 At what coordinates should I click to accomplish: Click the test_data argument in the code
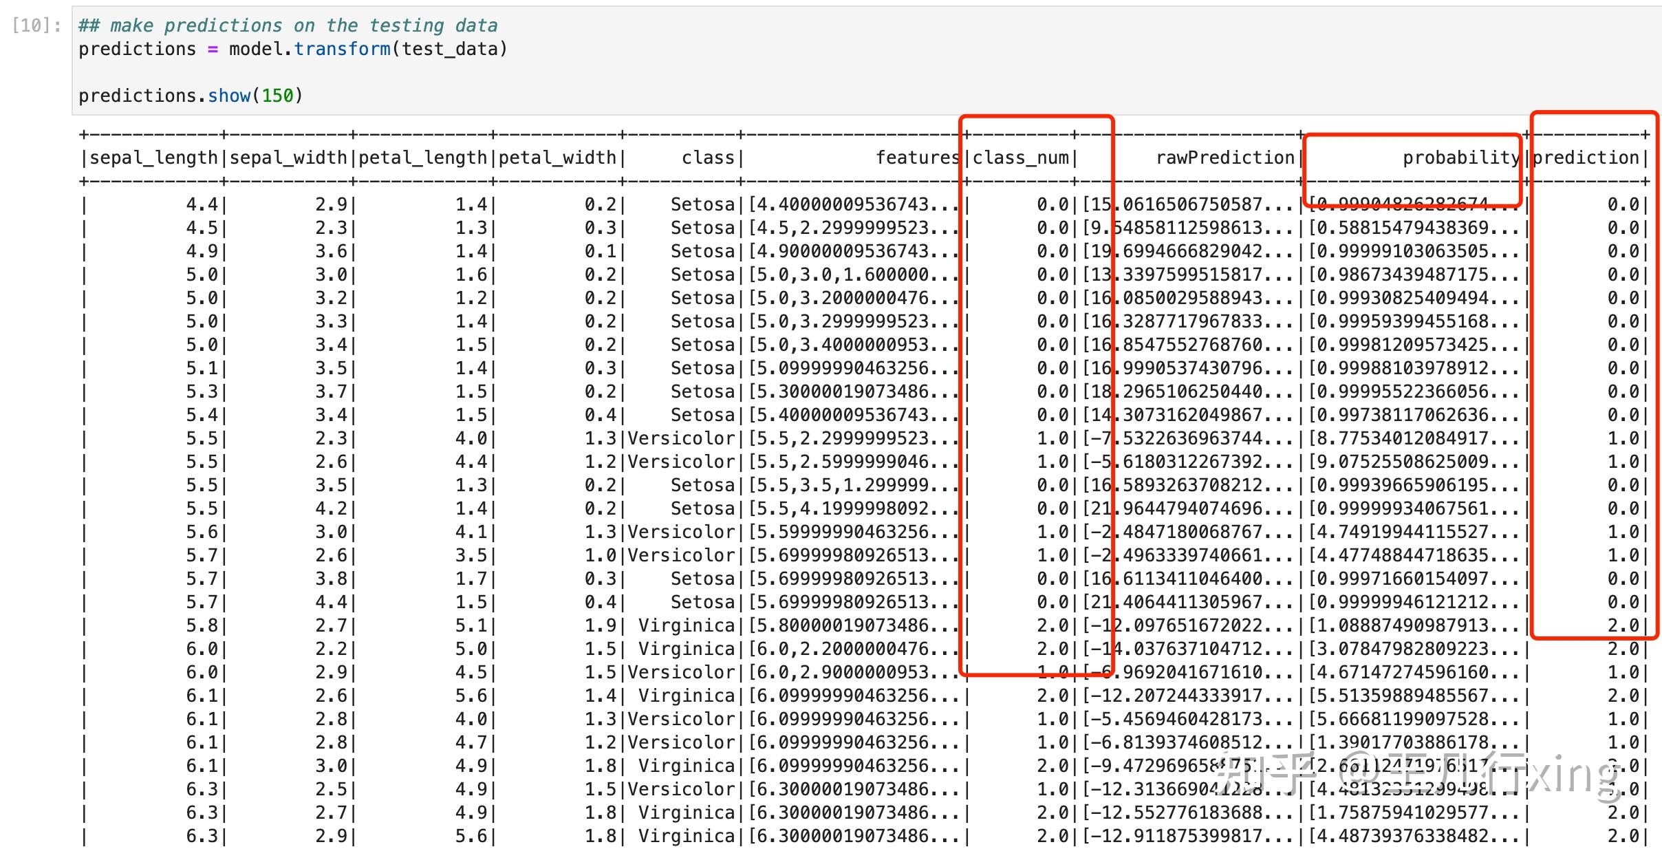449,49
